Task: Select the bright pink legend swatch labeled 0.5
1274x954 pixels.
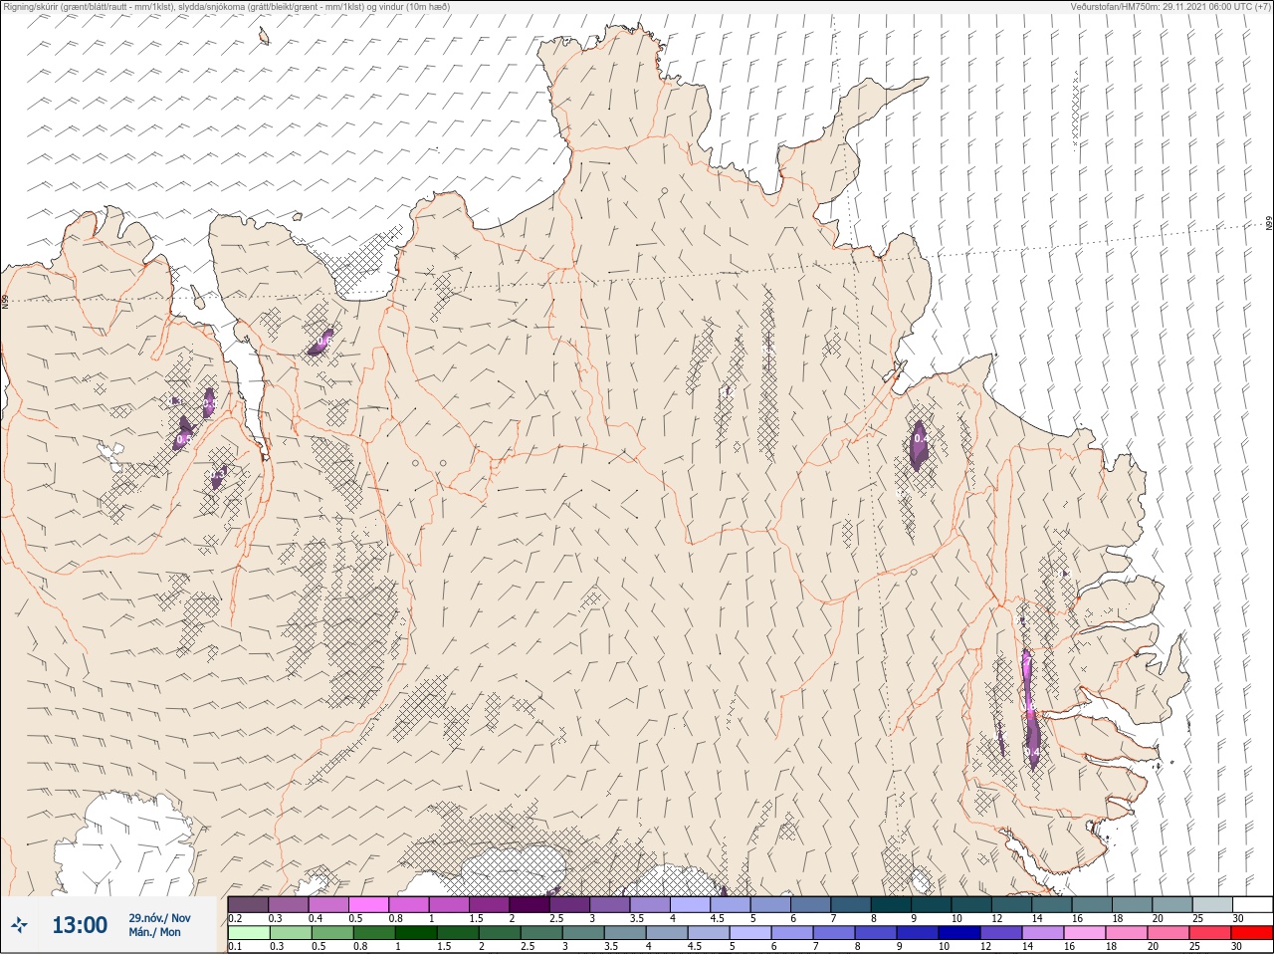Action: point(368,903)
